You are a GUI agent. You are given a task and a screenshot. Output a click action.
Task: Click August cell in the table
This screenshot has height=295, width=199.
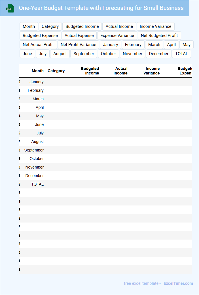pos(37,142)
